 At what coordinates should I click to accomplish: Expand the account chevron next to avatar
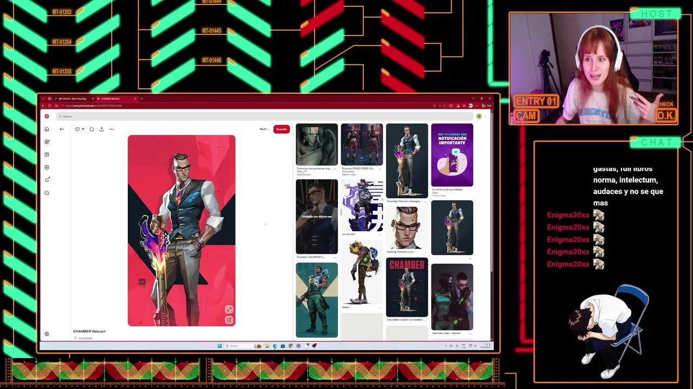point(486,116)
